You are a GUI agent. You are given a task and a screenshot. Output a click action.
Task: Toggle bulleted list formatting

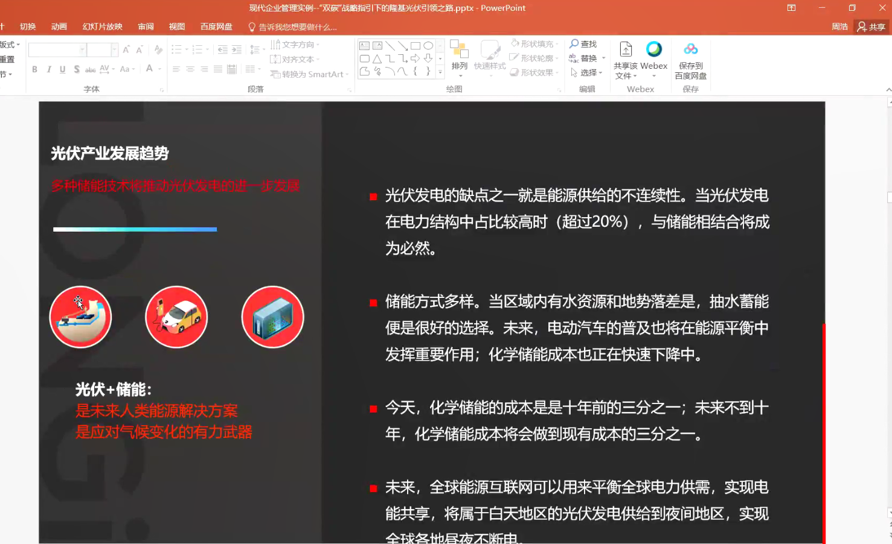(x=176, y=48)
